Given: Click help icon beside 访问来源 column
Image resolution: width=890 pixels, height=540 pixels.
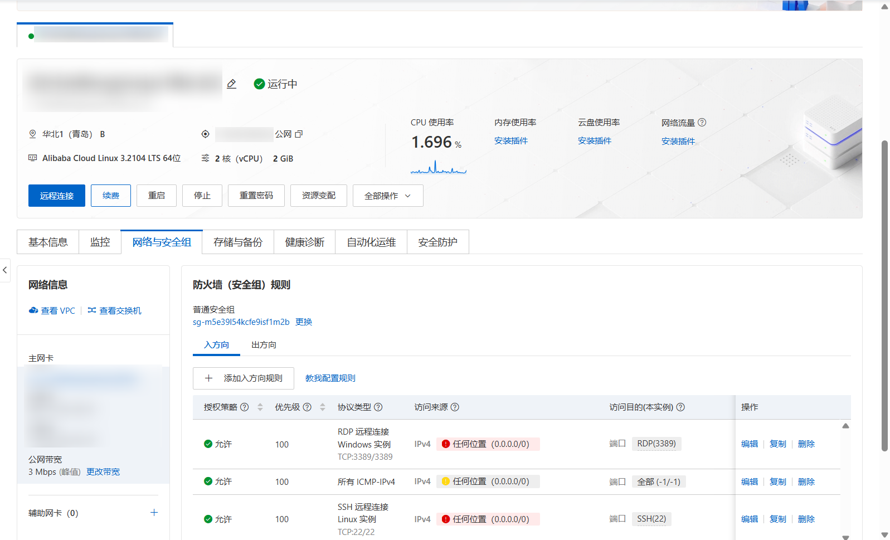Looking at the screenshot, I should point(455,407).
